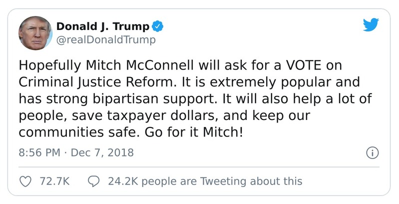Click the Twitter bird logo
Image resolution: width=399 pixels, height=204 pixels.
click(x=370, y=24)
